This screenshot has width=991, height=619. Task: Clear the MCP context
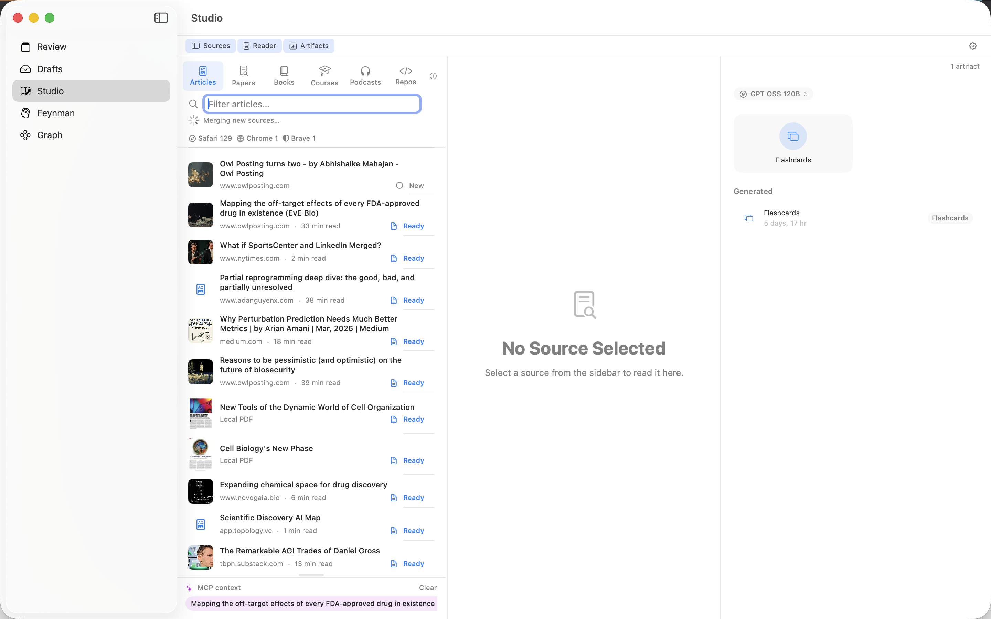427,587
